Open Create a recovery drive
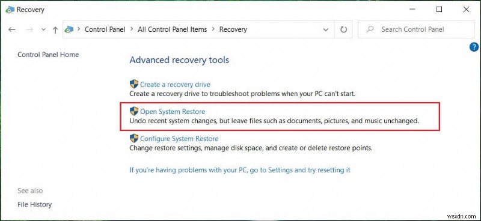This screenshot has width=481, height=221. [x=175, y=85]
